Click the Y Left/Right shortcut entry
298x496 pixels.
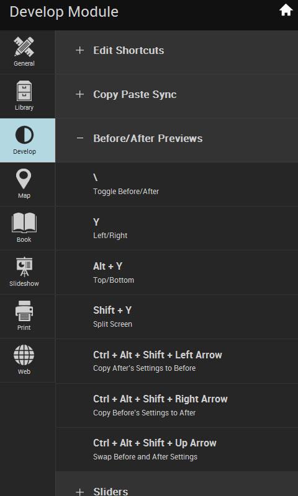(x=177, y=228)
